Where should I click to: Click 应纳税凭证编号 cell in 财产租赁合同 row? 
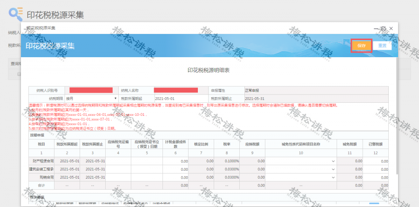coord(118,161)
